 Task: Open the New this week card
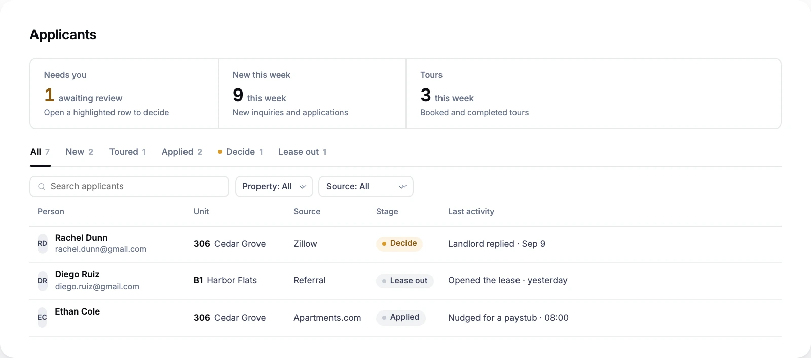[x=312, y=94]
